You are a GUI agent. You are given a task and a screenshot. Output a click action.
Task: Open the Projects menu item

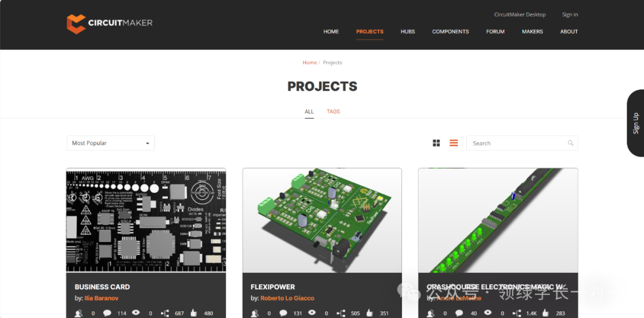click(370, 32)
